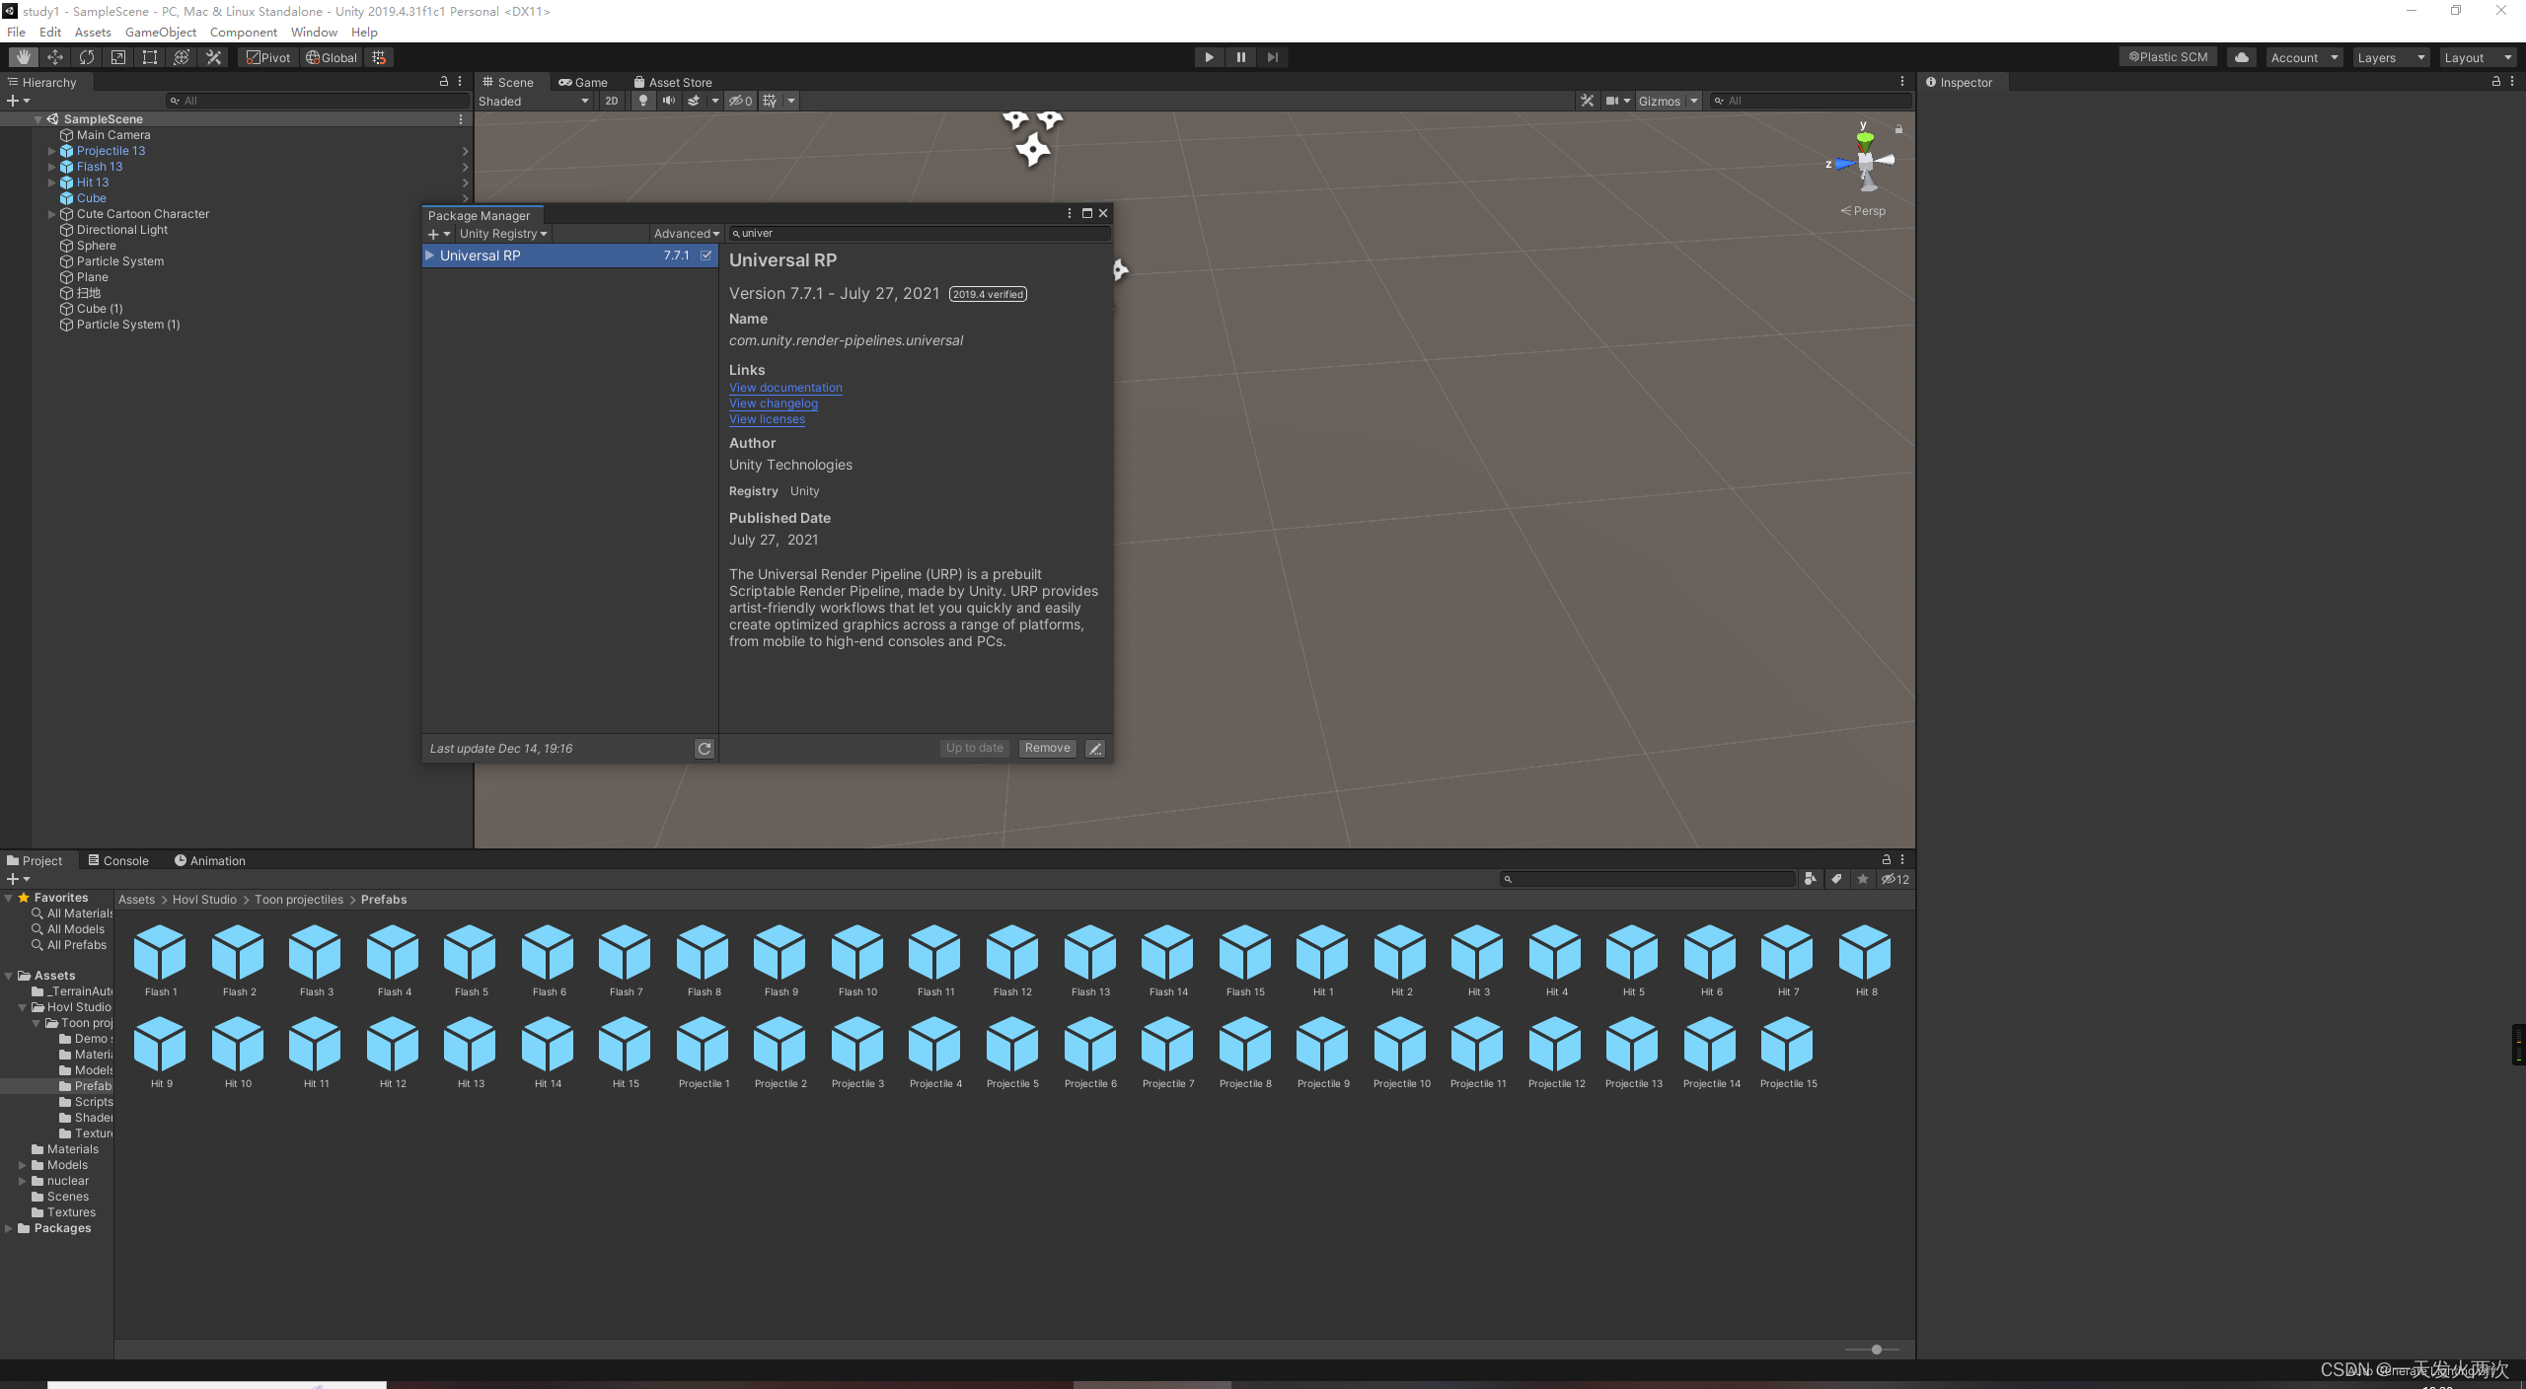
Task: Select the Transform tool
Action: pos(182,57)
